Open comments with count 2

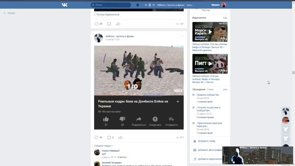110,137
